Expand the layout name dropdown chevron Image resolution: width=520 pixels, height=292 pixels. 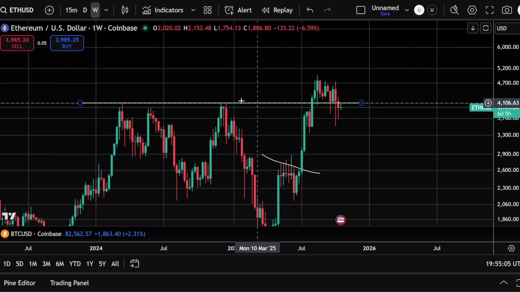click(x=407, y=10)
